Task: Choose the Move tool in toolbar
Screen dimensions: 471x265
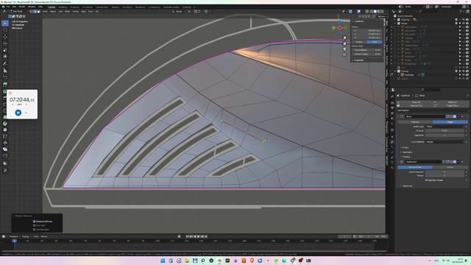Action: 5,37
